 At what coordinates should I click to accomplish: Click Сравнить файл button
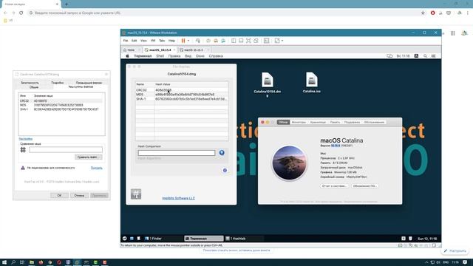point(89,157)
